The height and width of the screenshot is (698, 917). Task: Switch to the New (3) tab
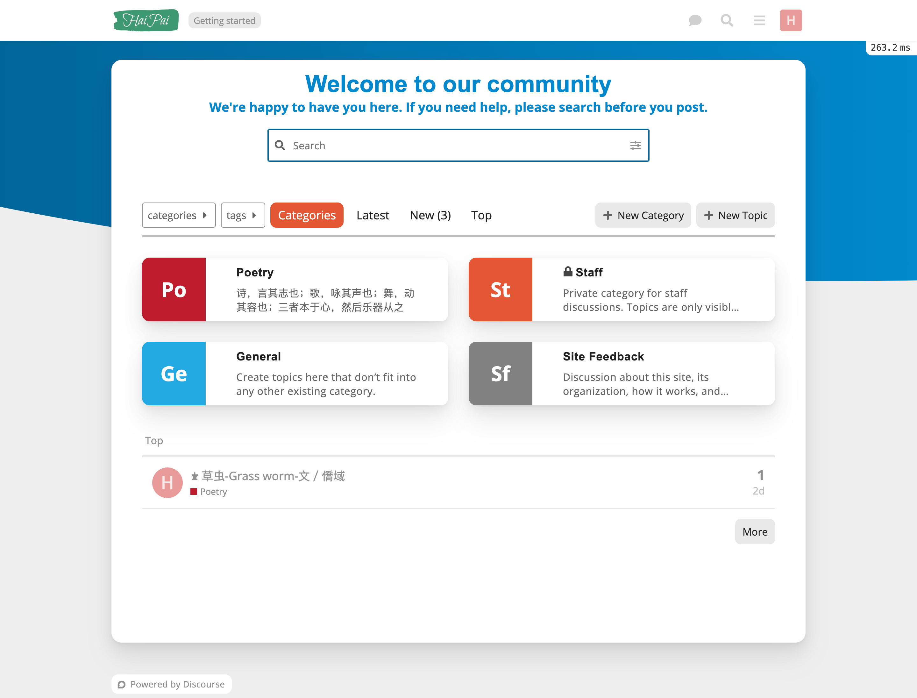tap(430, 215)
